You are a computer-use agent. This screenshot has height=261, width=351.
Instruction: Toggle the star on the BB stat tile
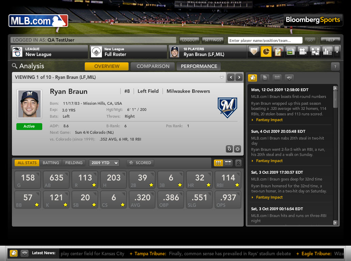pyautogui.click(x=37, y=205)
